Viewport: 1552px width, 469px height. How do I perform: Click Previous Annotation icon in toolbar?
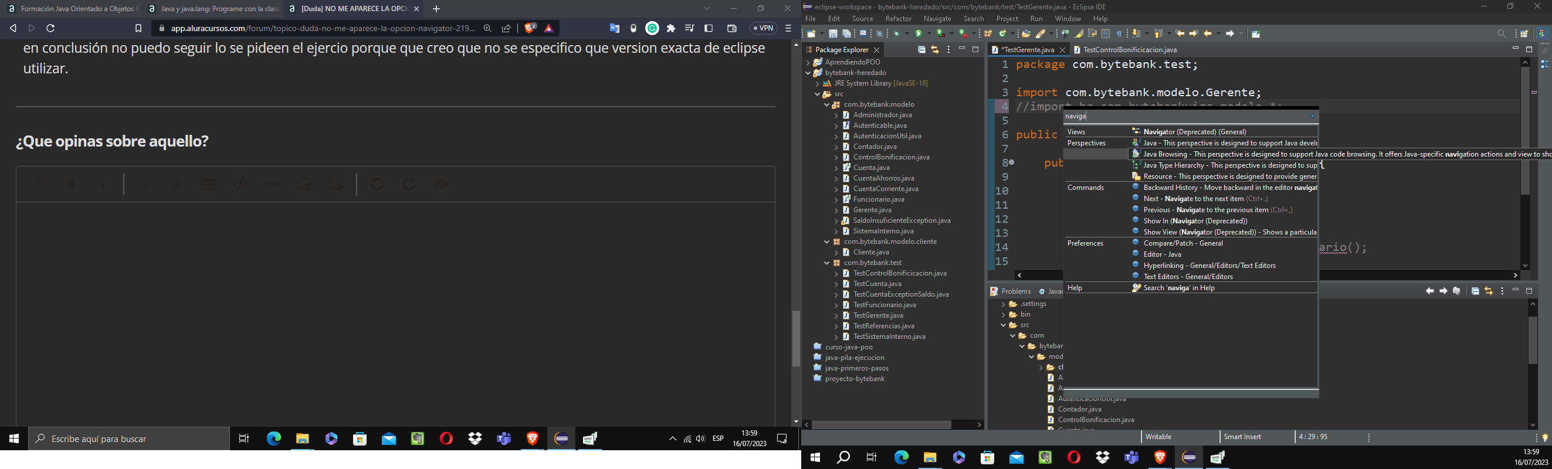coord(1158,34)
